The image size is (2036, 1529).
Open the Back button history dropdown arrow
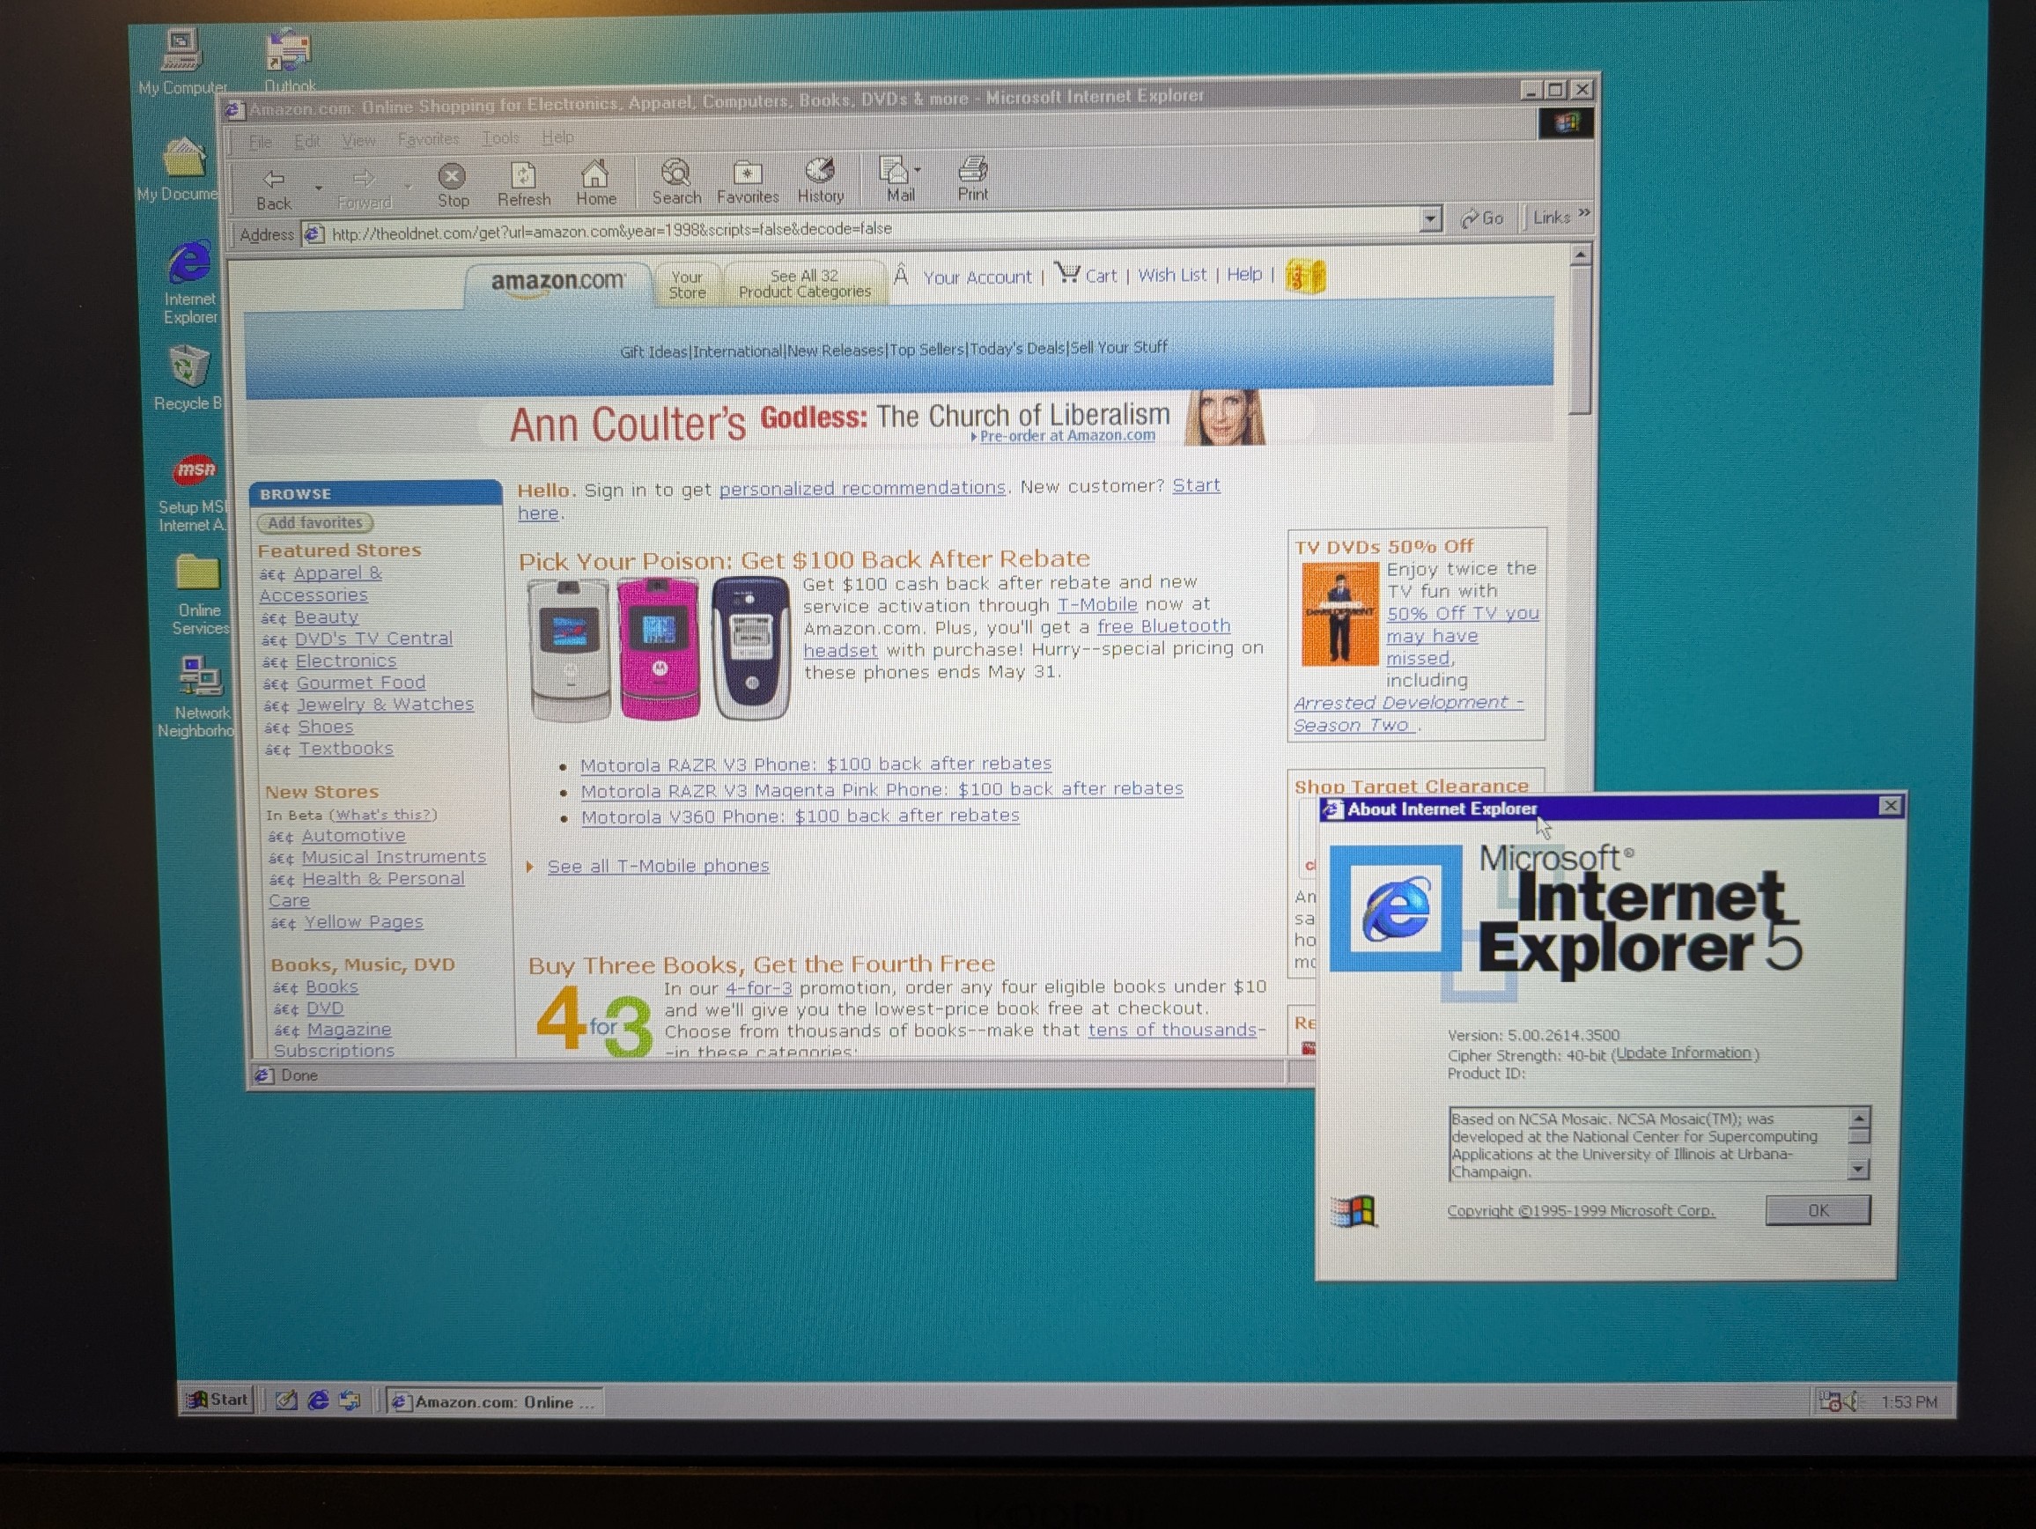tap(319, 187)
